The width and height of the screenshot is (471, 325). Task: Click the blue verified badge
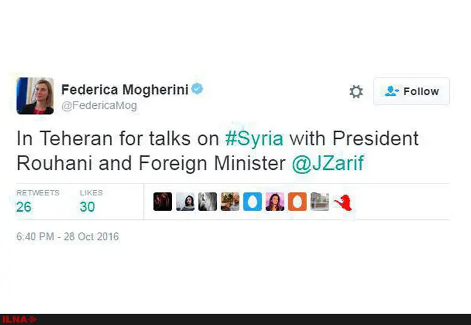click(197, 89)
